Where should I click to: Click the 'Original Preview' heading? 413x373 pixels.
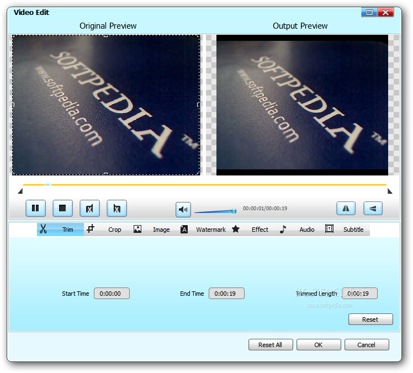(108, 26)
